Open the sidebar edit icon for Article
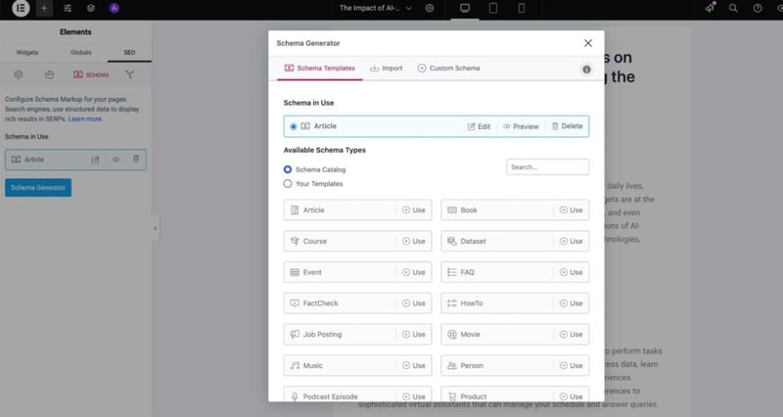Viewport: 783px width, 417px height. pyautogui.click(x=95, y=160)
